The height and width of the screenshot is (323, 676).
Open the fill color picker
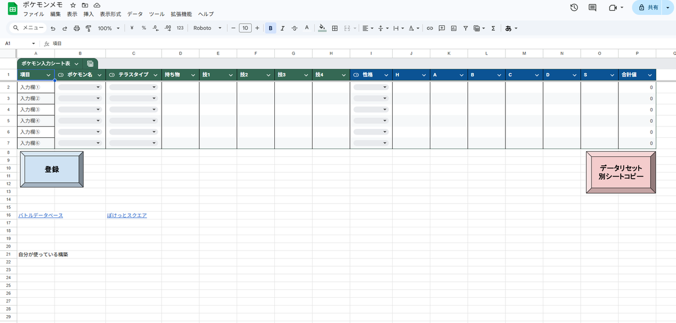click(322, 28)
